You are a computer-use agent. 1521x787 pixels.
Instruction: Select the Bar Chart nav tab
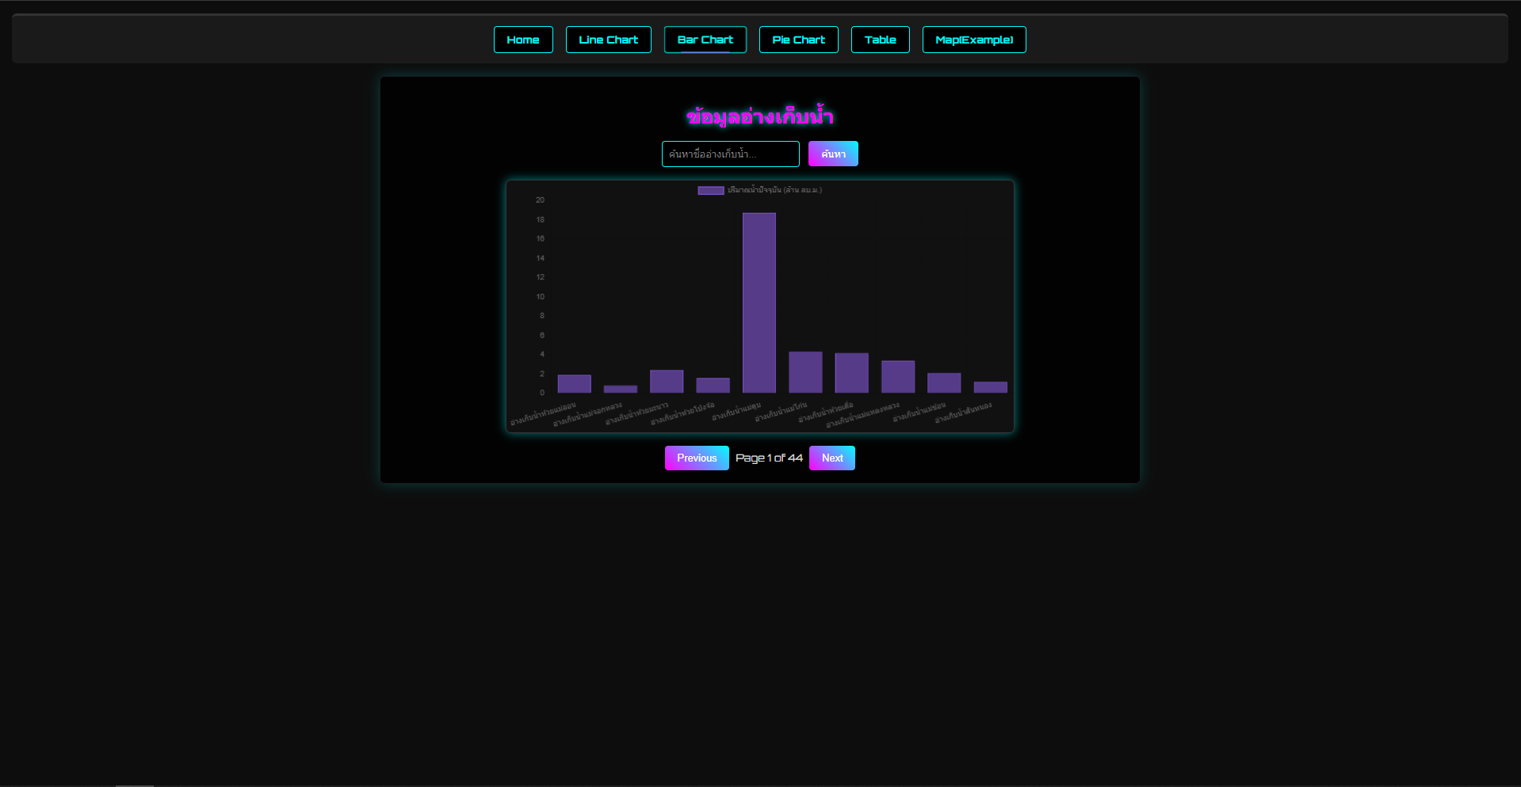coord(705,40)
